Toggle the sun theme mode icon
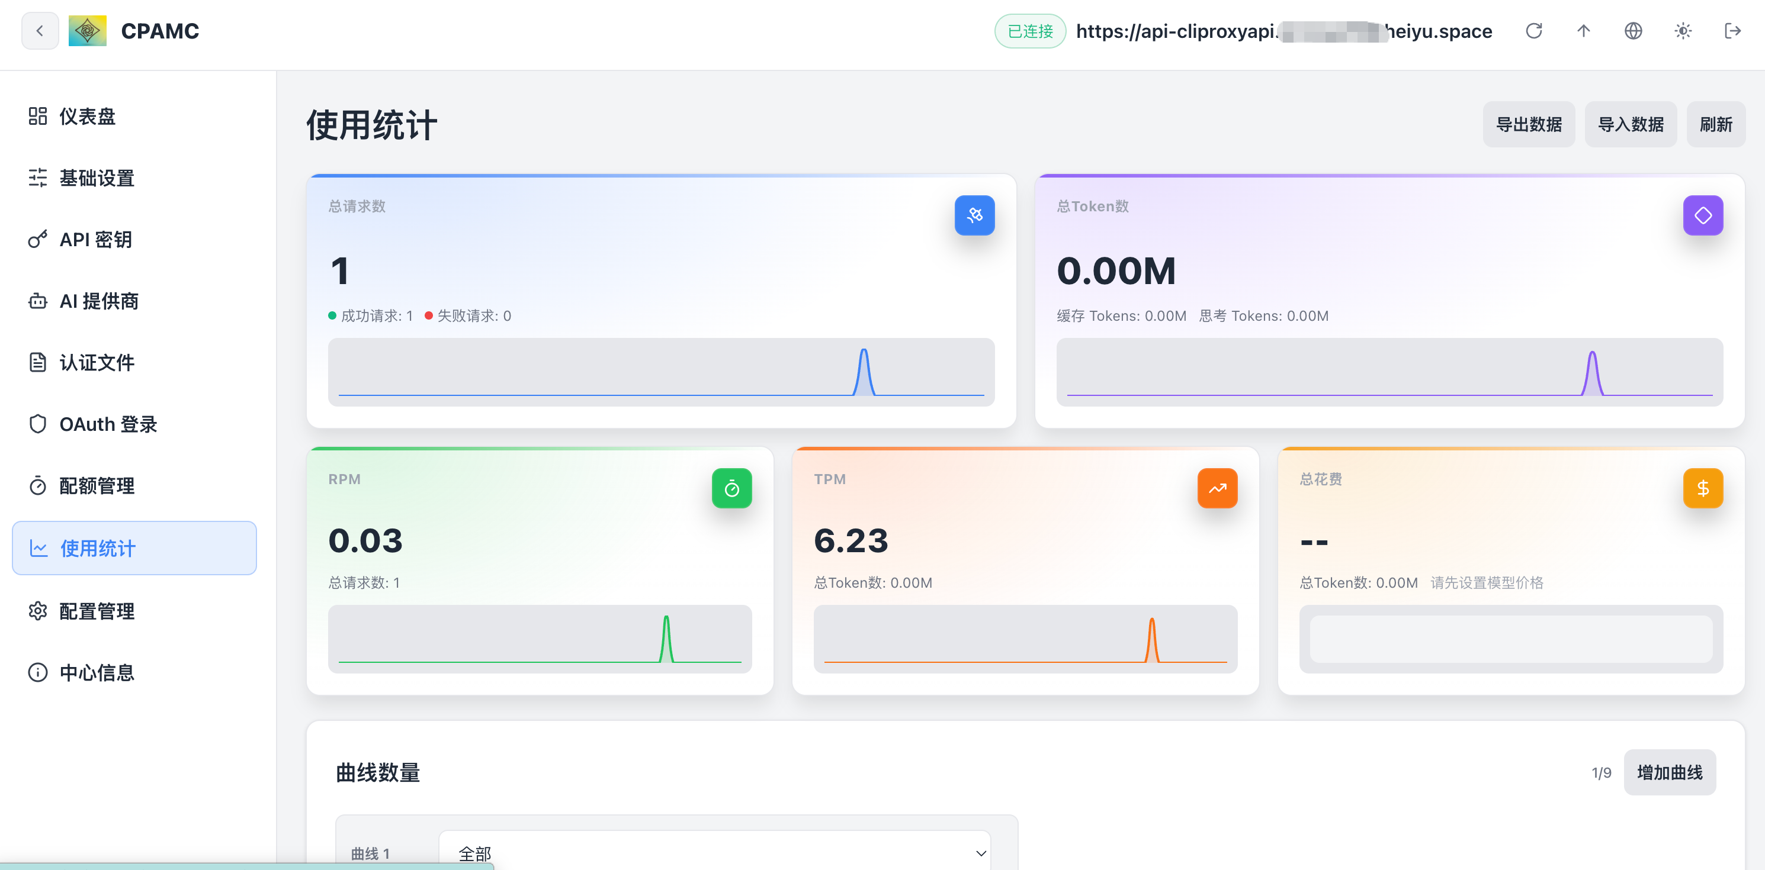1765x870 pixels. pos(1683,31)
